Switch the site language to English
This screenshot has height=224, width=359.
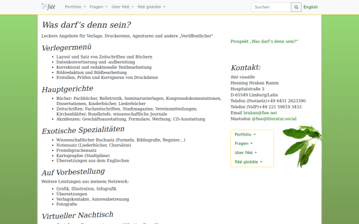point(311,7)
